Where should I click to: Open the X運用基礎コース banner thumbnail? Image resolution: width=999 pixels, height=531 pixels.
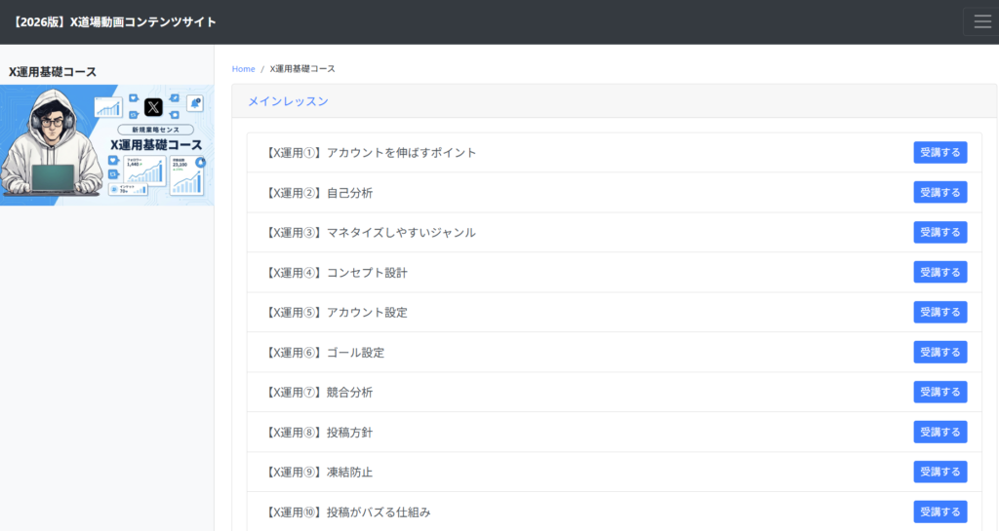[x=106, y=144]
